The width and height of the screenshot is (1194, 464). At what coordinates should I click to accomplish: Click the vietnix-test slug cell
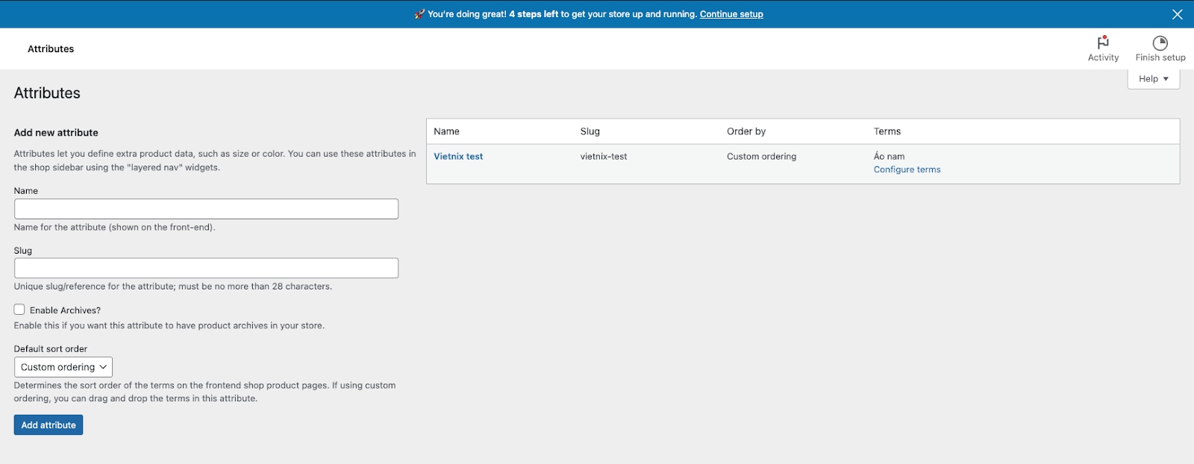click(x=603, y=157)
